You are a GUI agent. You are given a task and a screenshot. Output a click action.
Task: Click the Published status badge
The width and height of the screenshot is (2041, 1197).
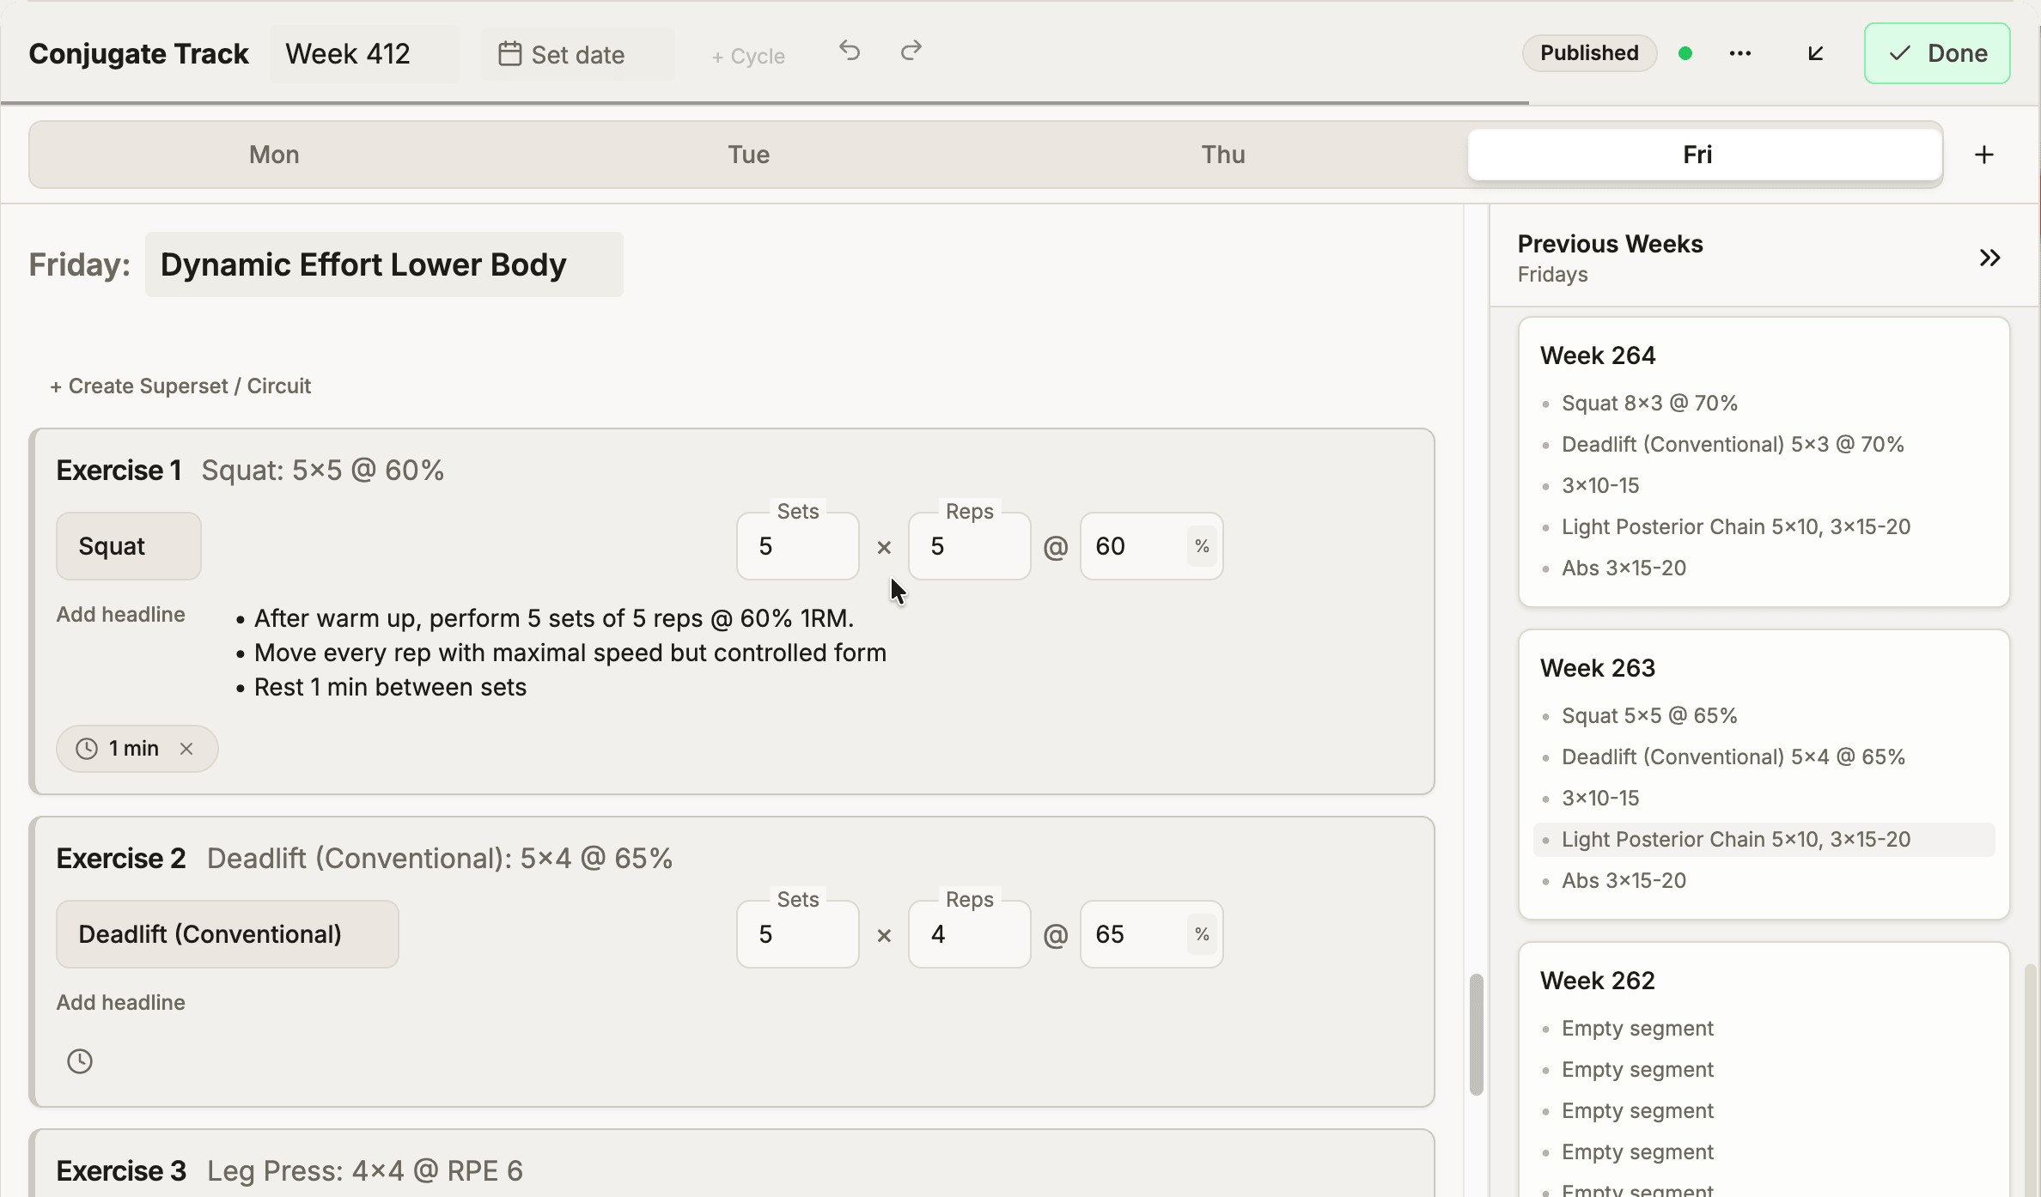coord(1589,53)
